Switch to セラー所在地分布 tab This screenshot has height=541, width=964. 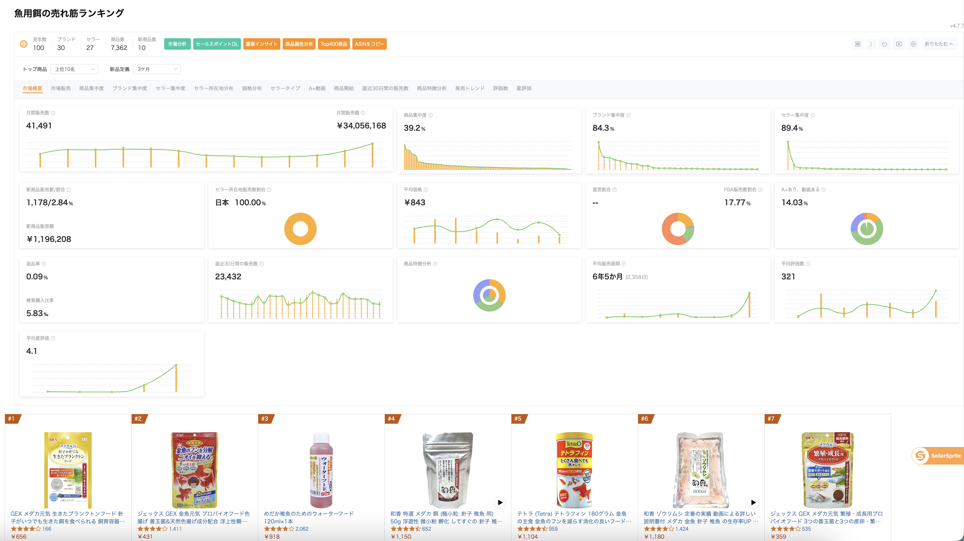tap(213, 88)
